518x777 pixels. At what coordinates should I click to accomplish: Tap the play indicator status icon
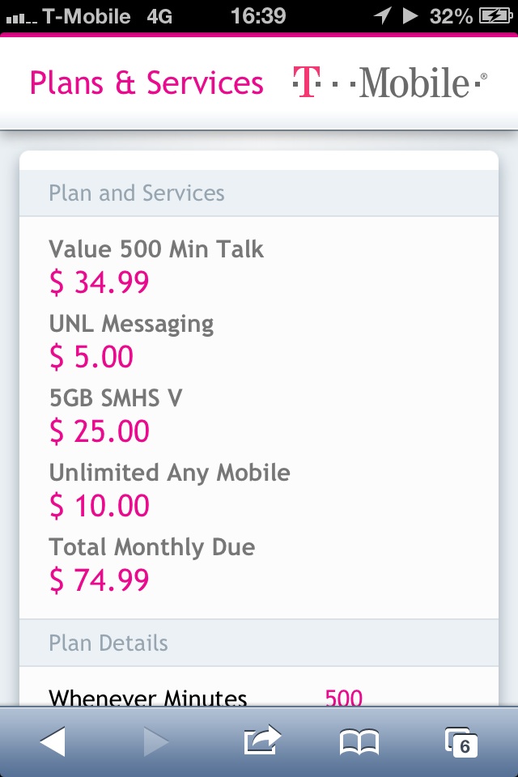click(x=410, y=16)
